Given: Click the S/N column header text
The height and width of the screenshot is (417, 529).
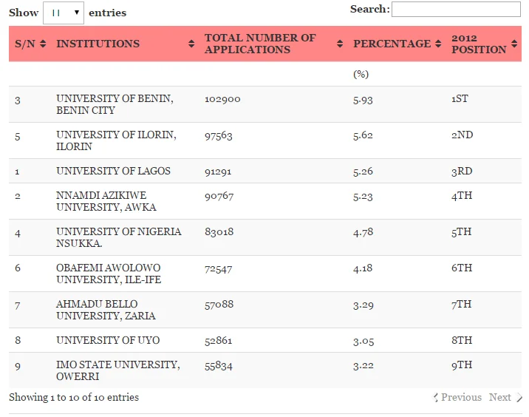Looking at the screenshot, I should pos(25,44).
